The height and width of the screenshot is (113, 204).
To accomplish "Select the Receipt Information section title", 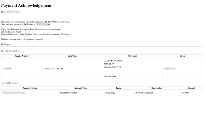I will [x=10, y=51].
